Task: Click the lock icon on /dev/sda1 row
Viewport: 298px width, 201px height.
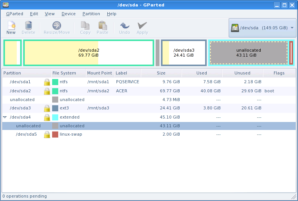Action: [47, 82]
